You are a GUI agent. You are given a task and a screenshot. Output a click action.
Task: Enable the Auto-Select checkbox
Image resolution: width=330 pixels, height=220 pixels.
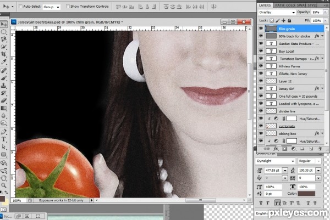pyautogui.click(x=20, y=7)
